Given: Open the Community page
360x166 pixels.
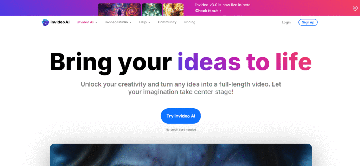Looking at the screenshot, I should click(167, 22).
